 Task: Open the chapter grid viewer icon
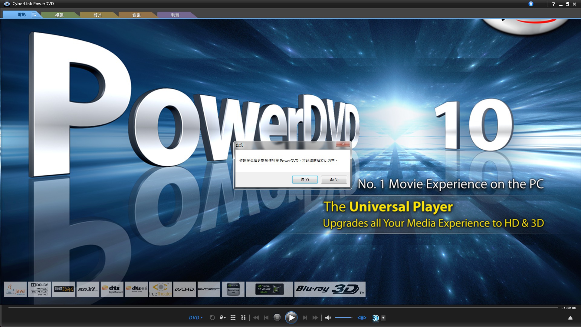[x=233, y=318]
